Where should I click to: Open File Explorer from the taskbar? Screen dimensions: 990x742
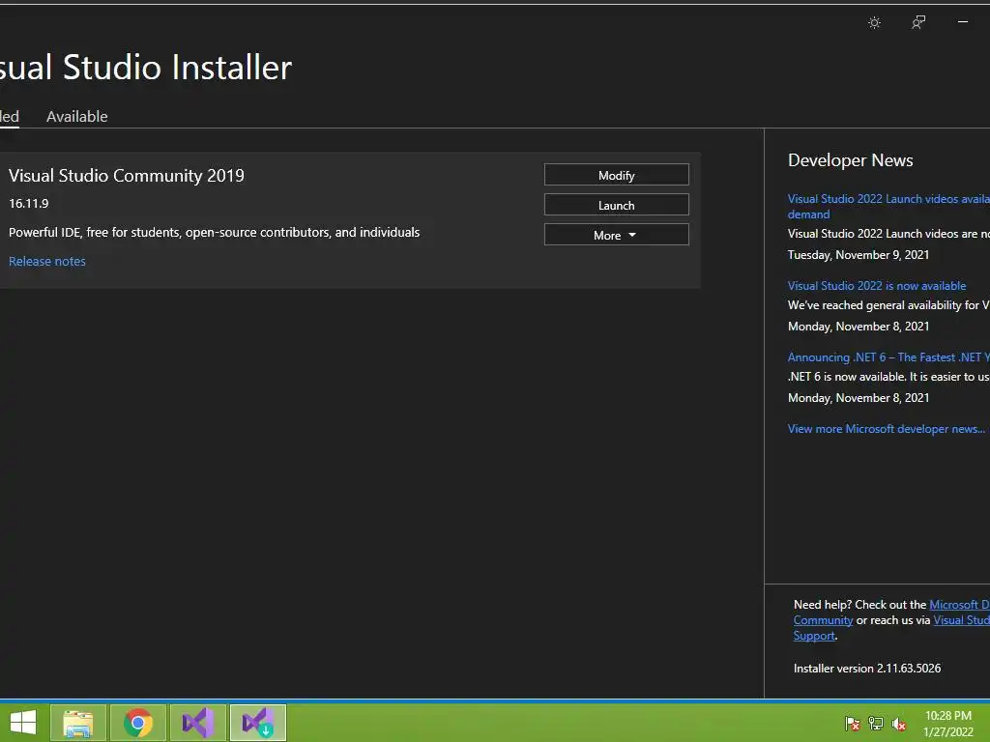(78, 723)
